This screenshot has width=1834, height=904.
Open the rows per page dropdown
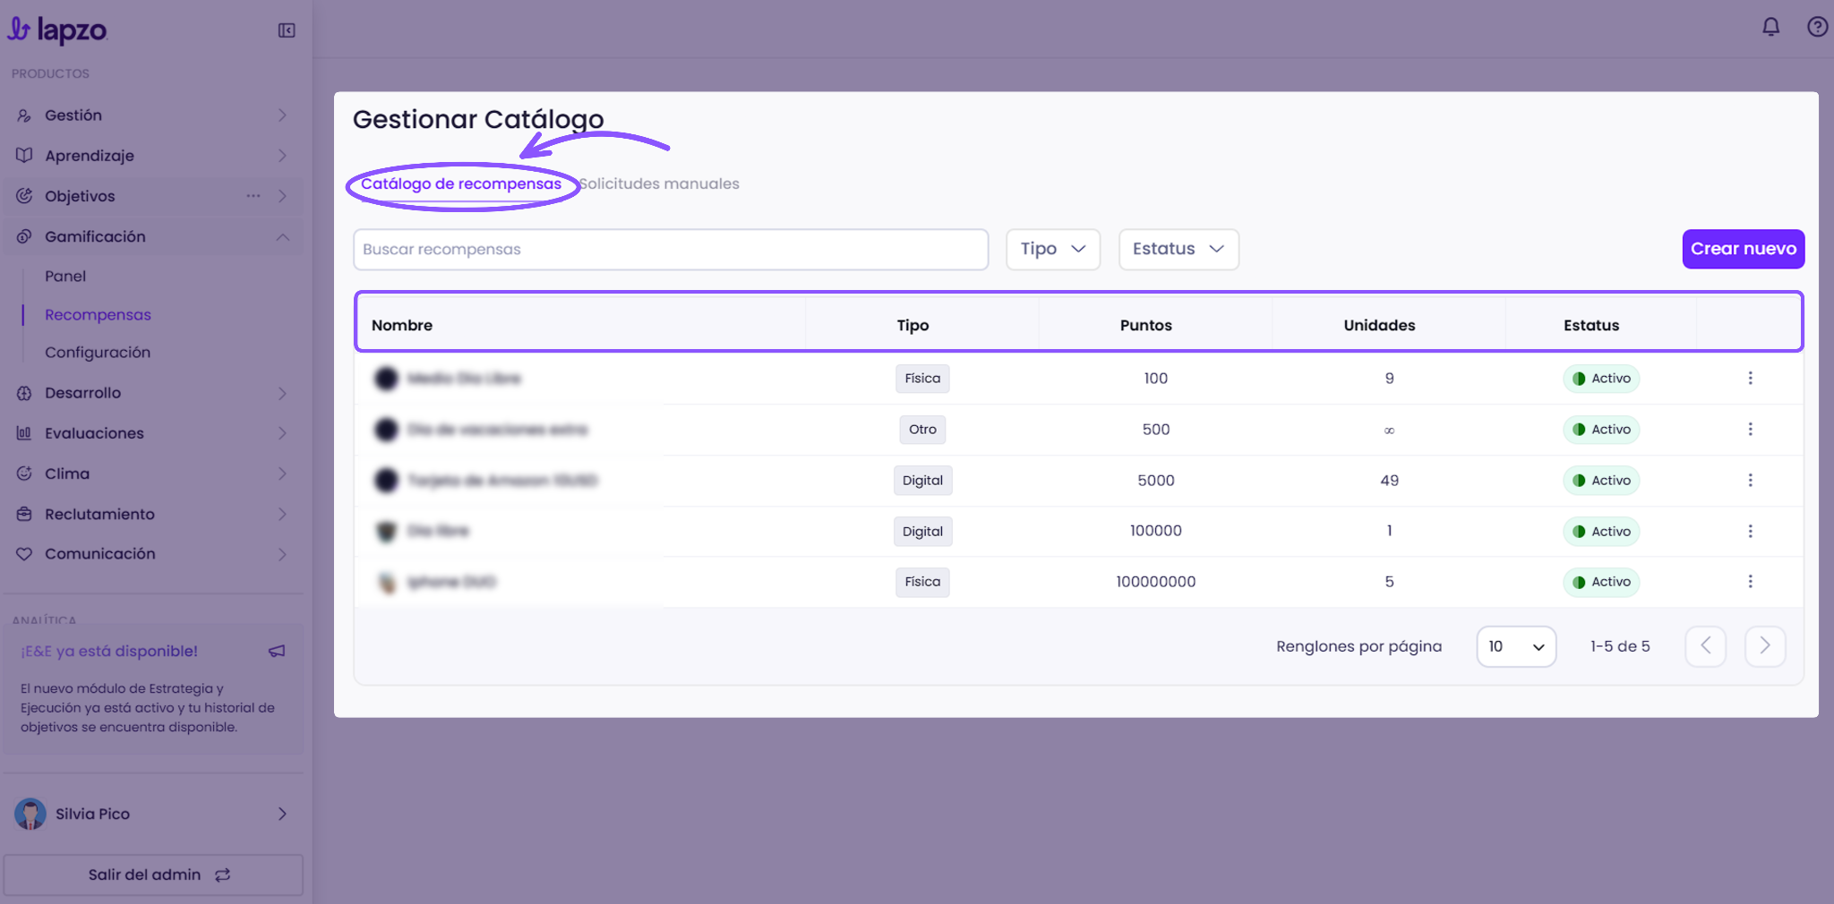click(1516, 646)
